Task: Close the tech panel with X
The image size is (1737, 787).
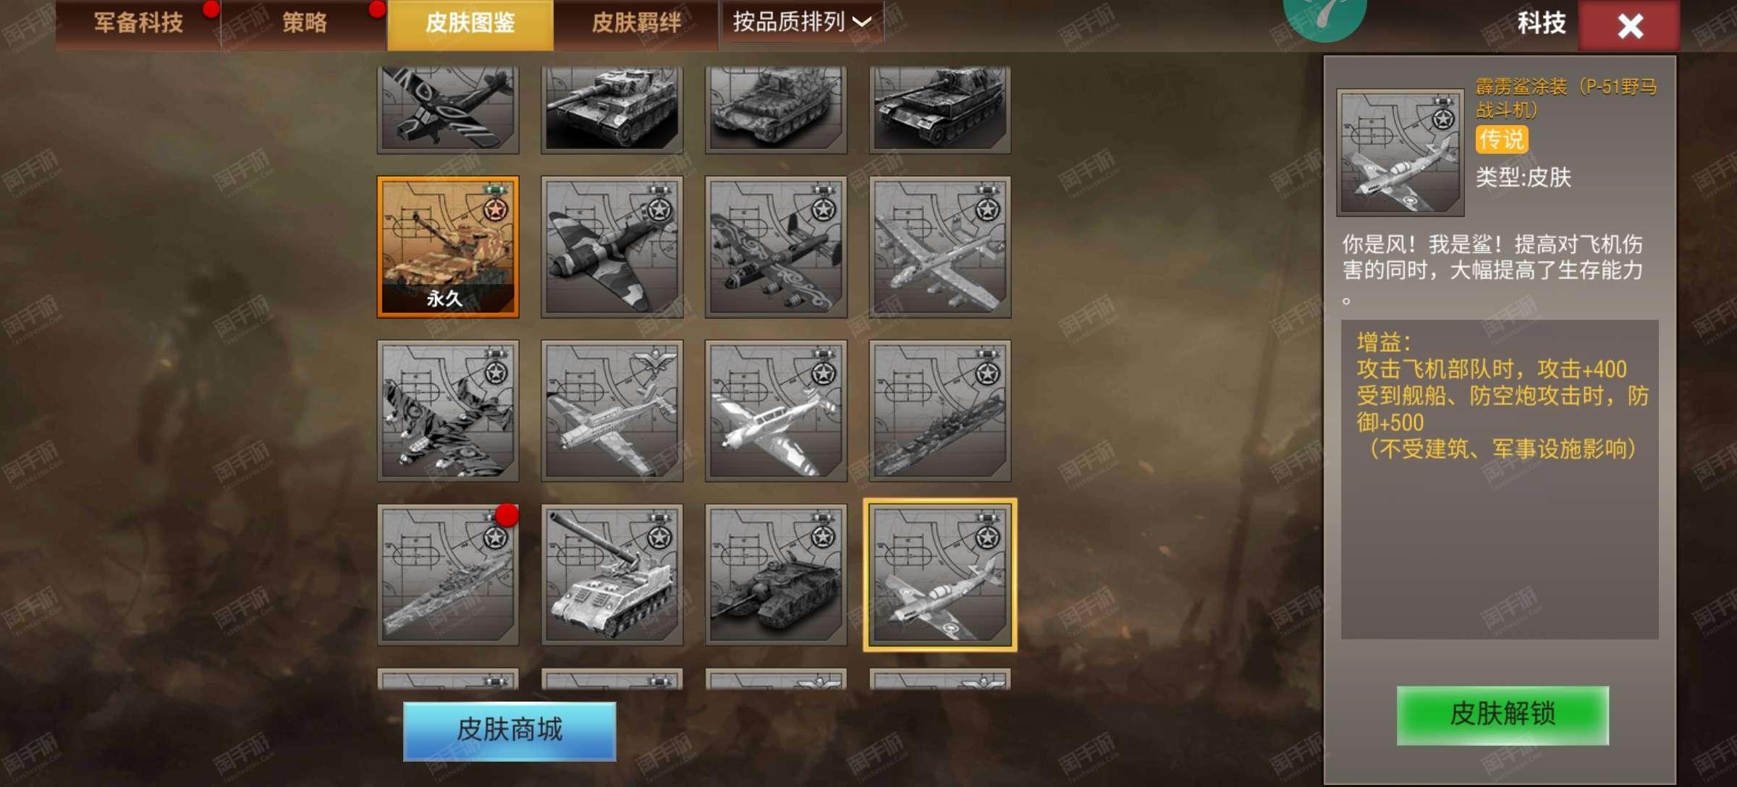Action: pyautogui.click(x=1630, y=26)
